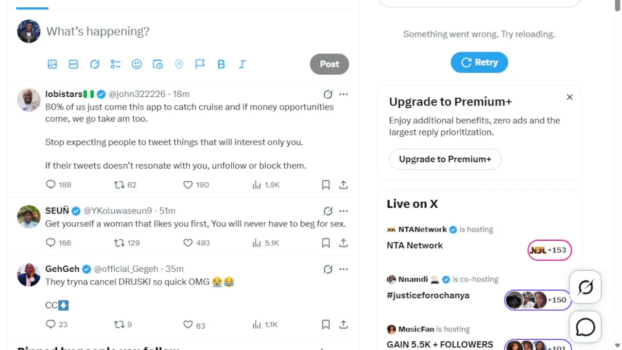This screenshot has width=622, height=350.
Task: Dismiss the Upgrade to Premium+ card
Action: [x=570, y=97]
